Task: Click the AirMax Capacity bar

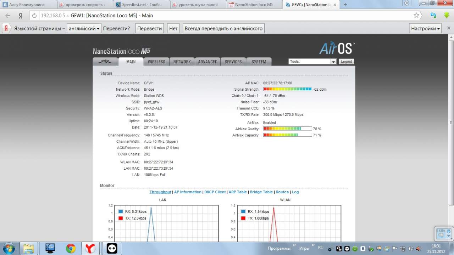Action: (288, 135)
